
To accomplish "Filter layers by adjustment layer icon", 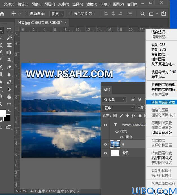I will tap(139, 99).
